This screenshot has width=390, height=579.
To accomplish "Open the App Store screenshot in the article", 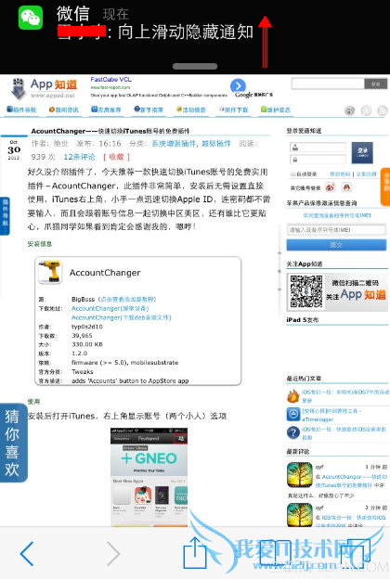I will pos(149,476).
